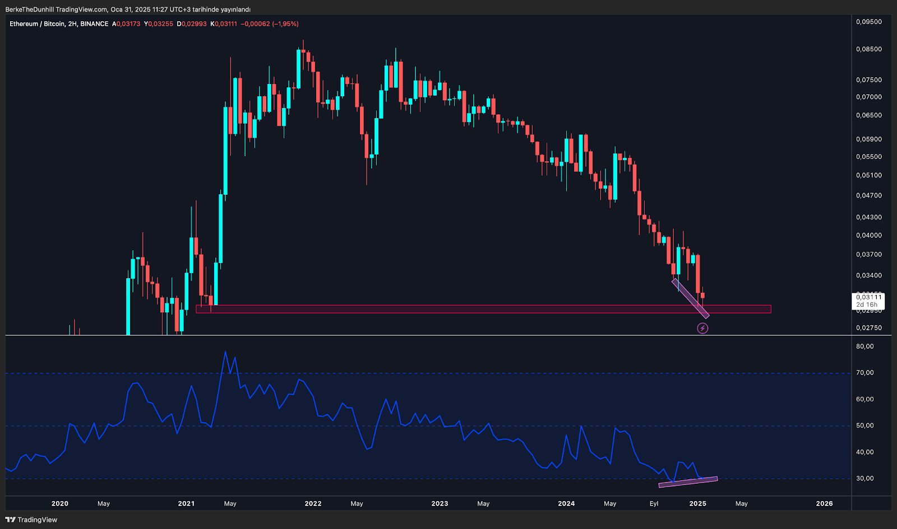Click the 70,00 RSI axis label
The height and width of the screenshot is (529, 897).
[865, 373]
